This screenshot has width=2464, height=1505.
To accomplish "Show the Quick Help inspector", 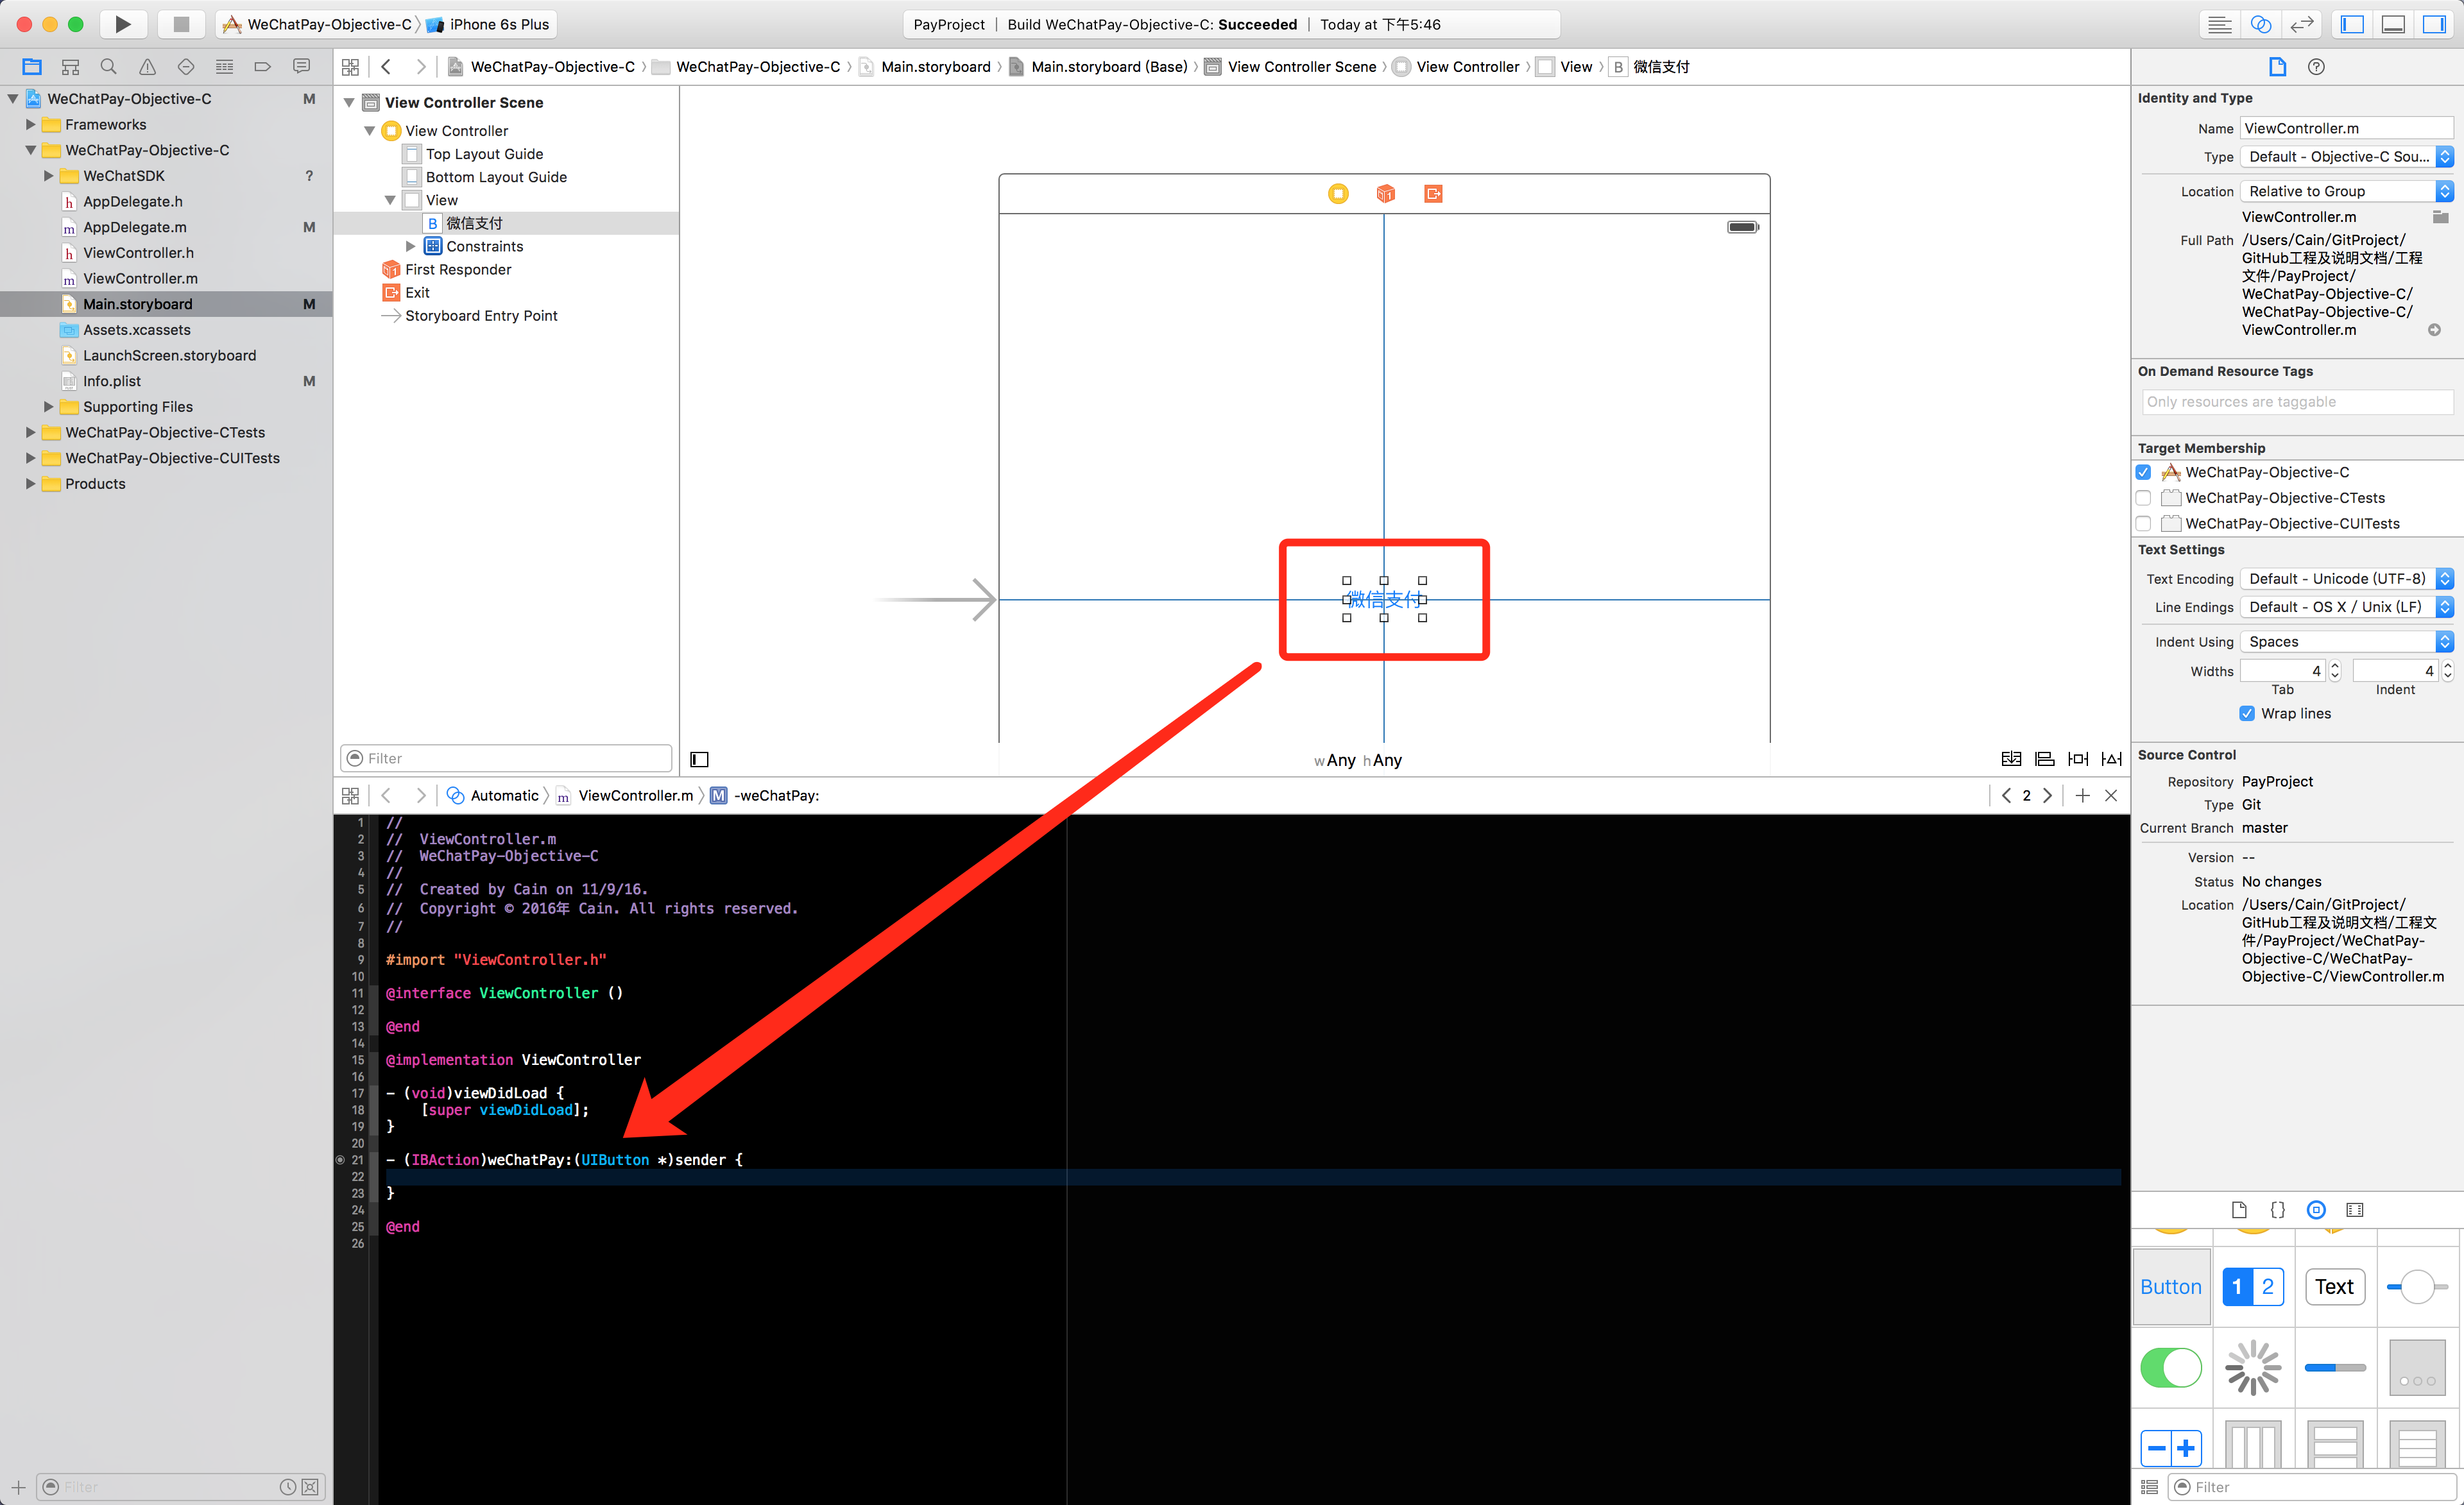I will click(2316, 67).
